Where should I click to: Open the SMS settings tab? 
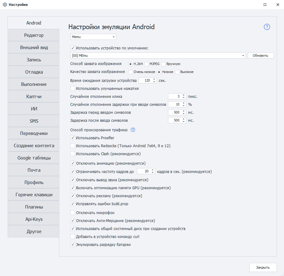33,121
